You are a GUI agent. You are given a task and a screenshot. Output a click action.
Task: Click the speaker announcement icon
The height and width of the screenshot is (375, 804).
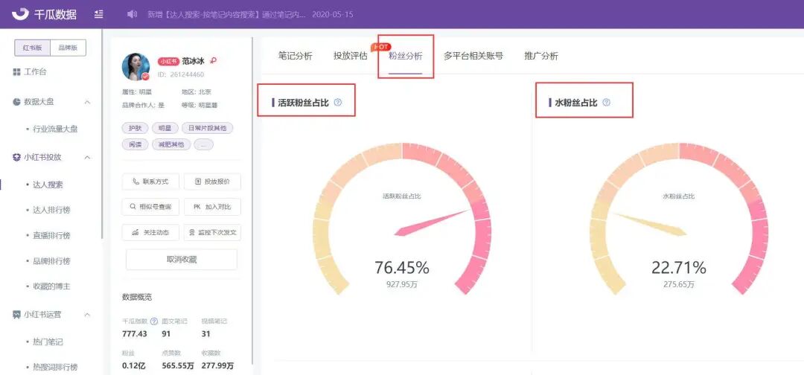[132, 14]
